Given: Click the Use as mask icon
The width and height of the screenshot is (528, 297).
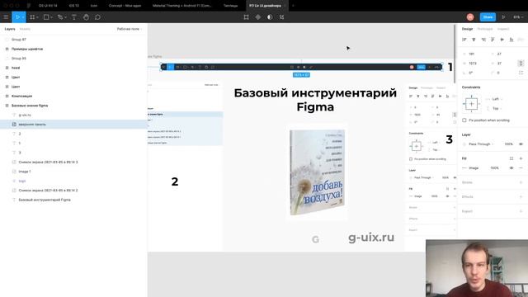Looking at the screenshot, I should 270,16.
